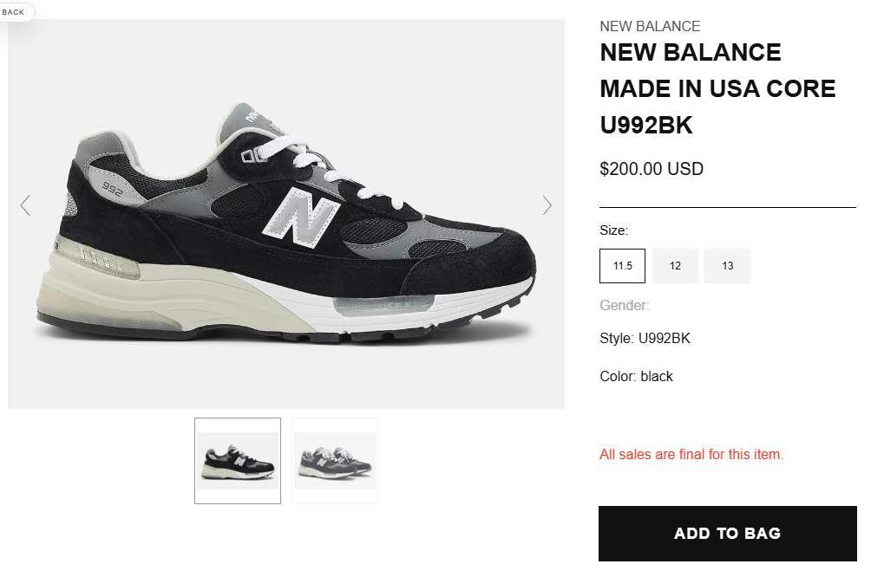Click the red all sales are final notice

tap(691, 454)
